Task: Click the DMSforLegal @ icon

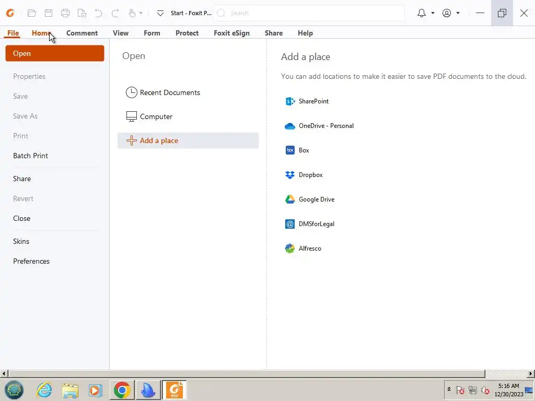Action: [x=290, y=224]
